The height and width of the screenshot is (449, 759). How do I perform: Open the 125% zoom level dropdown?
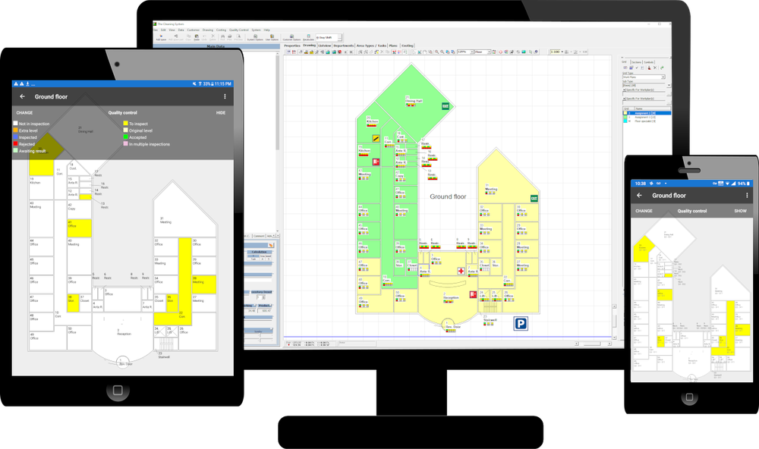[x=472, y=50]
